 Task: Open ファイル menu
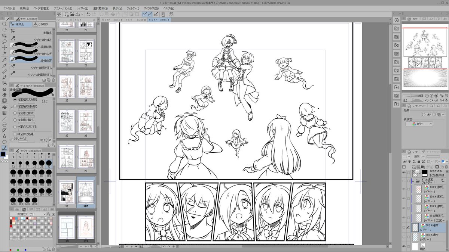tap(9, 8)
